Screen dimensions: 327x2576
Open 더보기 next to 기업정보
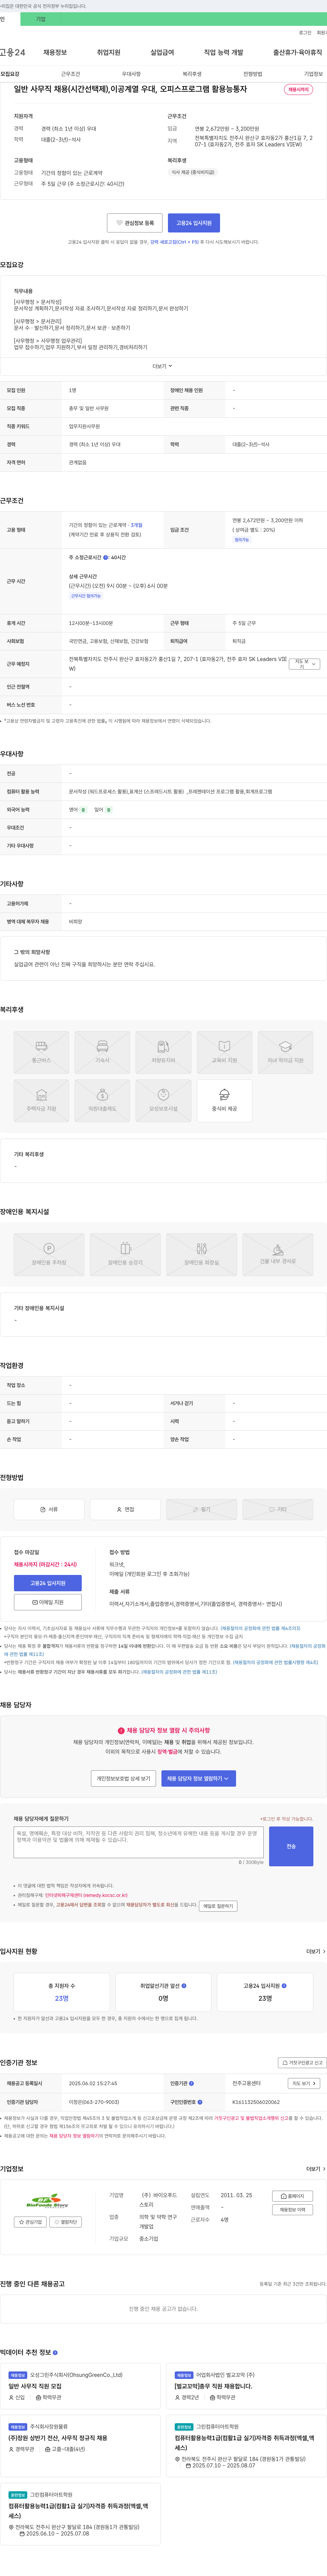(x=316, y=2169)
